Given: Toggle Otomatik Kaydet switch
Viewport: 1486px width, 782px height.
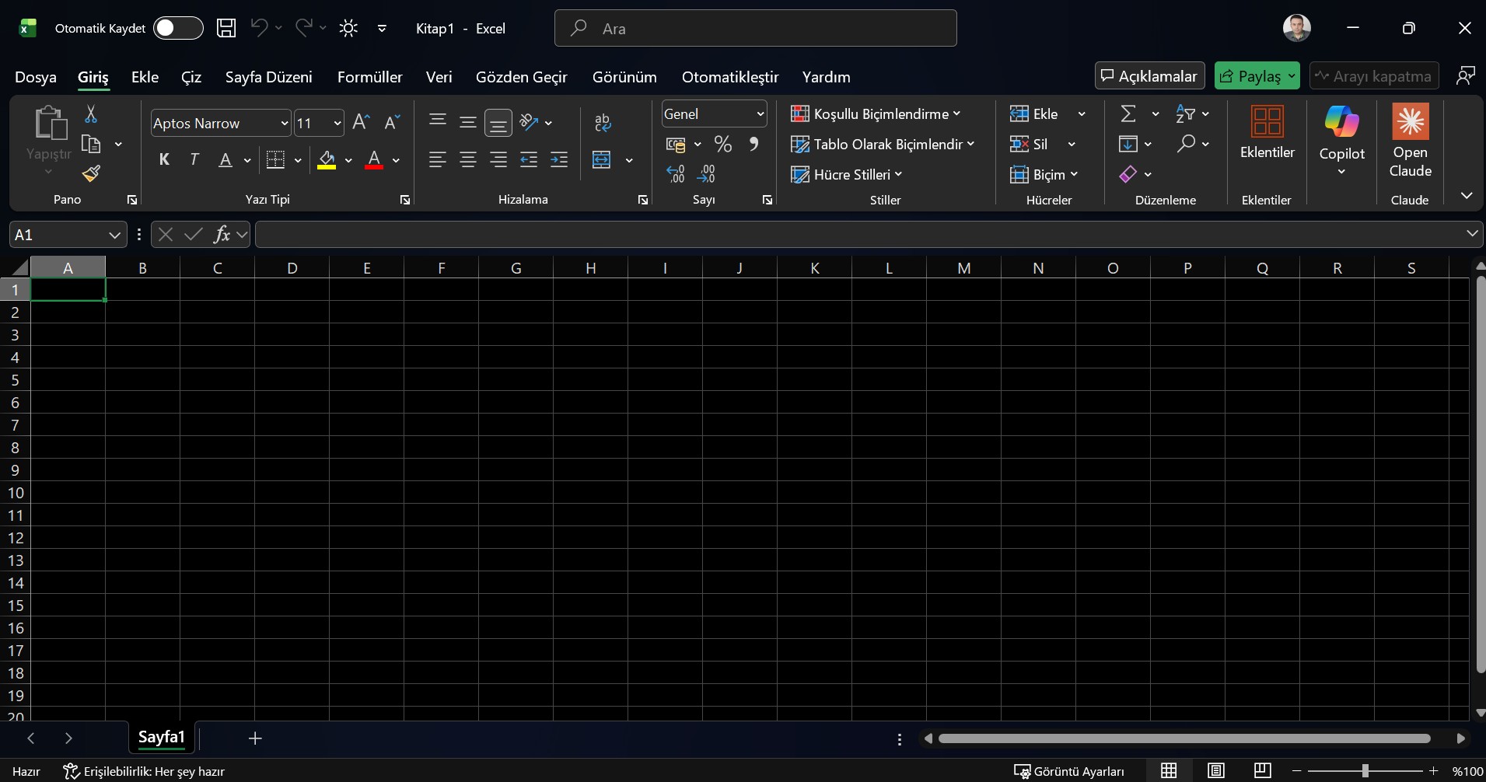Looking at the screenshot, I should pyautogui.click(x=178, y=28).
